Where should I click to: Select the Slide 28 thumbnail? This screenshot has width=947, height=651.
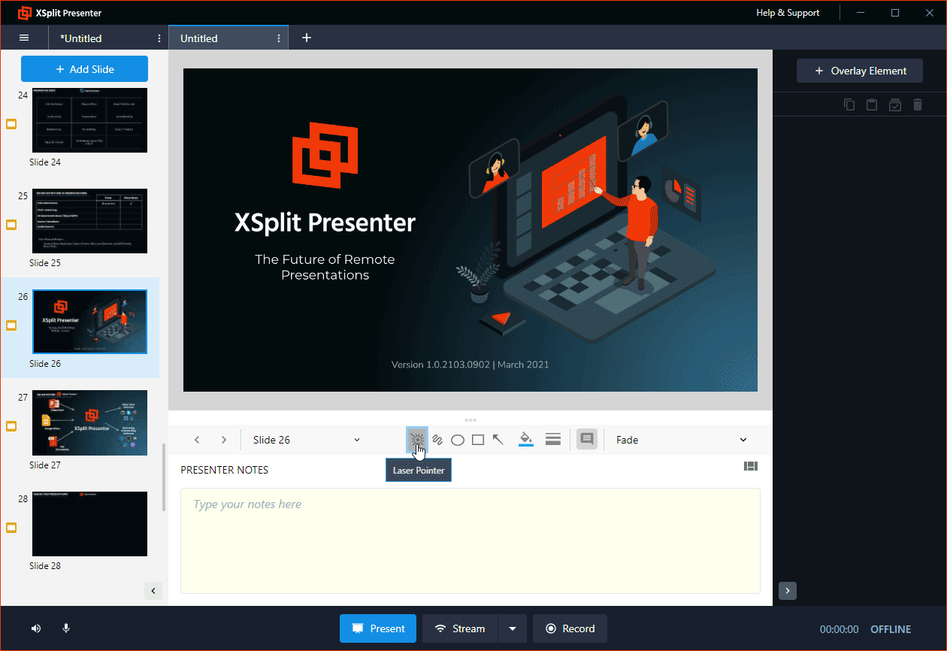tap(90, 524)
